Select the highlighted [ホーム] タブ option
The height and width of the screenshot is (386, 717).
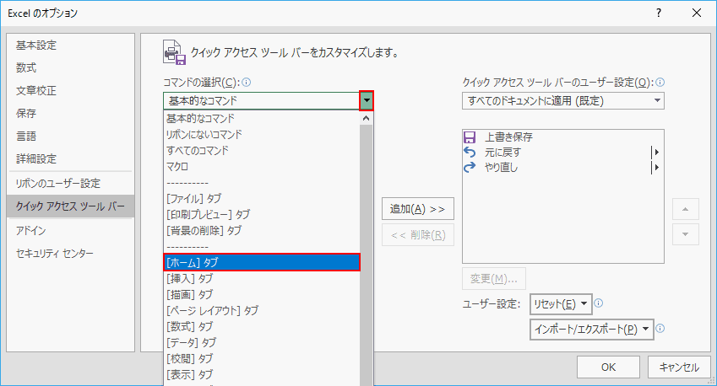tap(262, 262)
